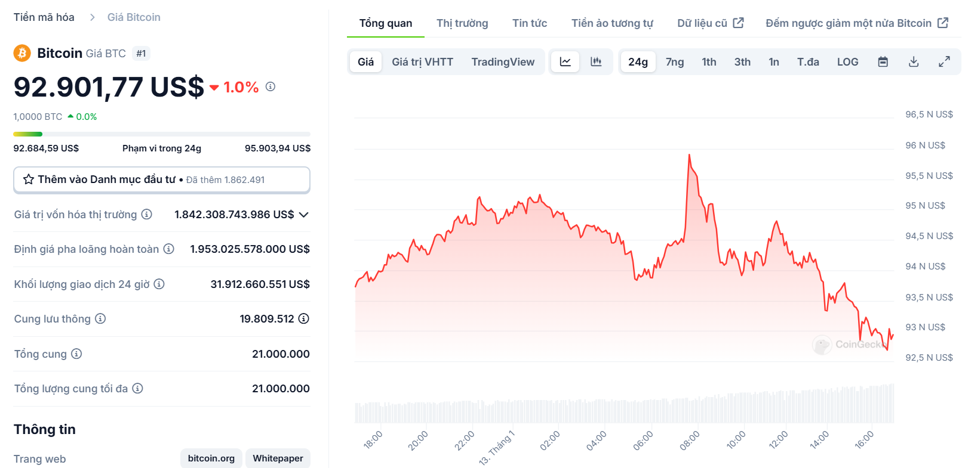The image size is (962, 468).
Task: Click external link icon beside Đếm ngược Bitcoin
Action: (943, 23)
